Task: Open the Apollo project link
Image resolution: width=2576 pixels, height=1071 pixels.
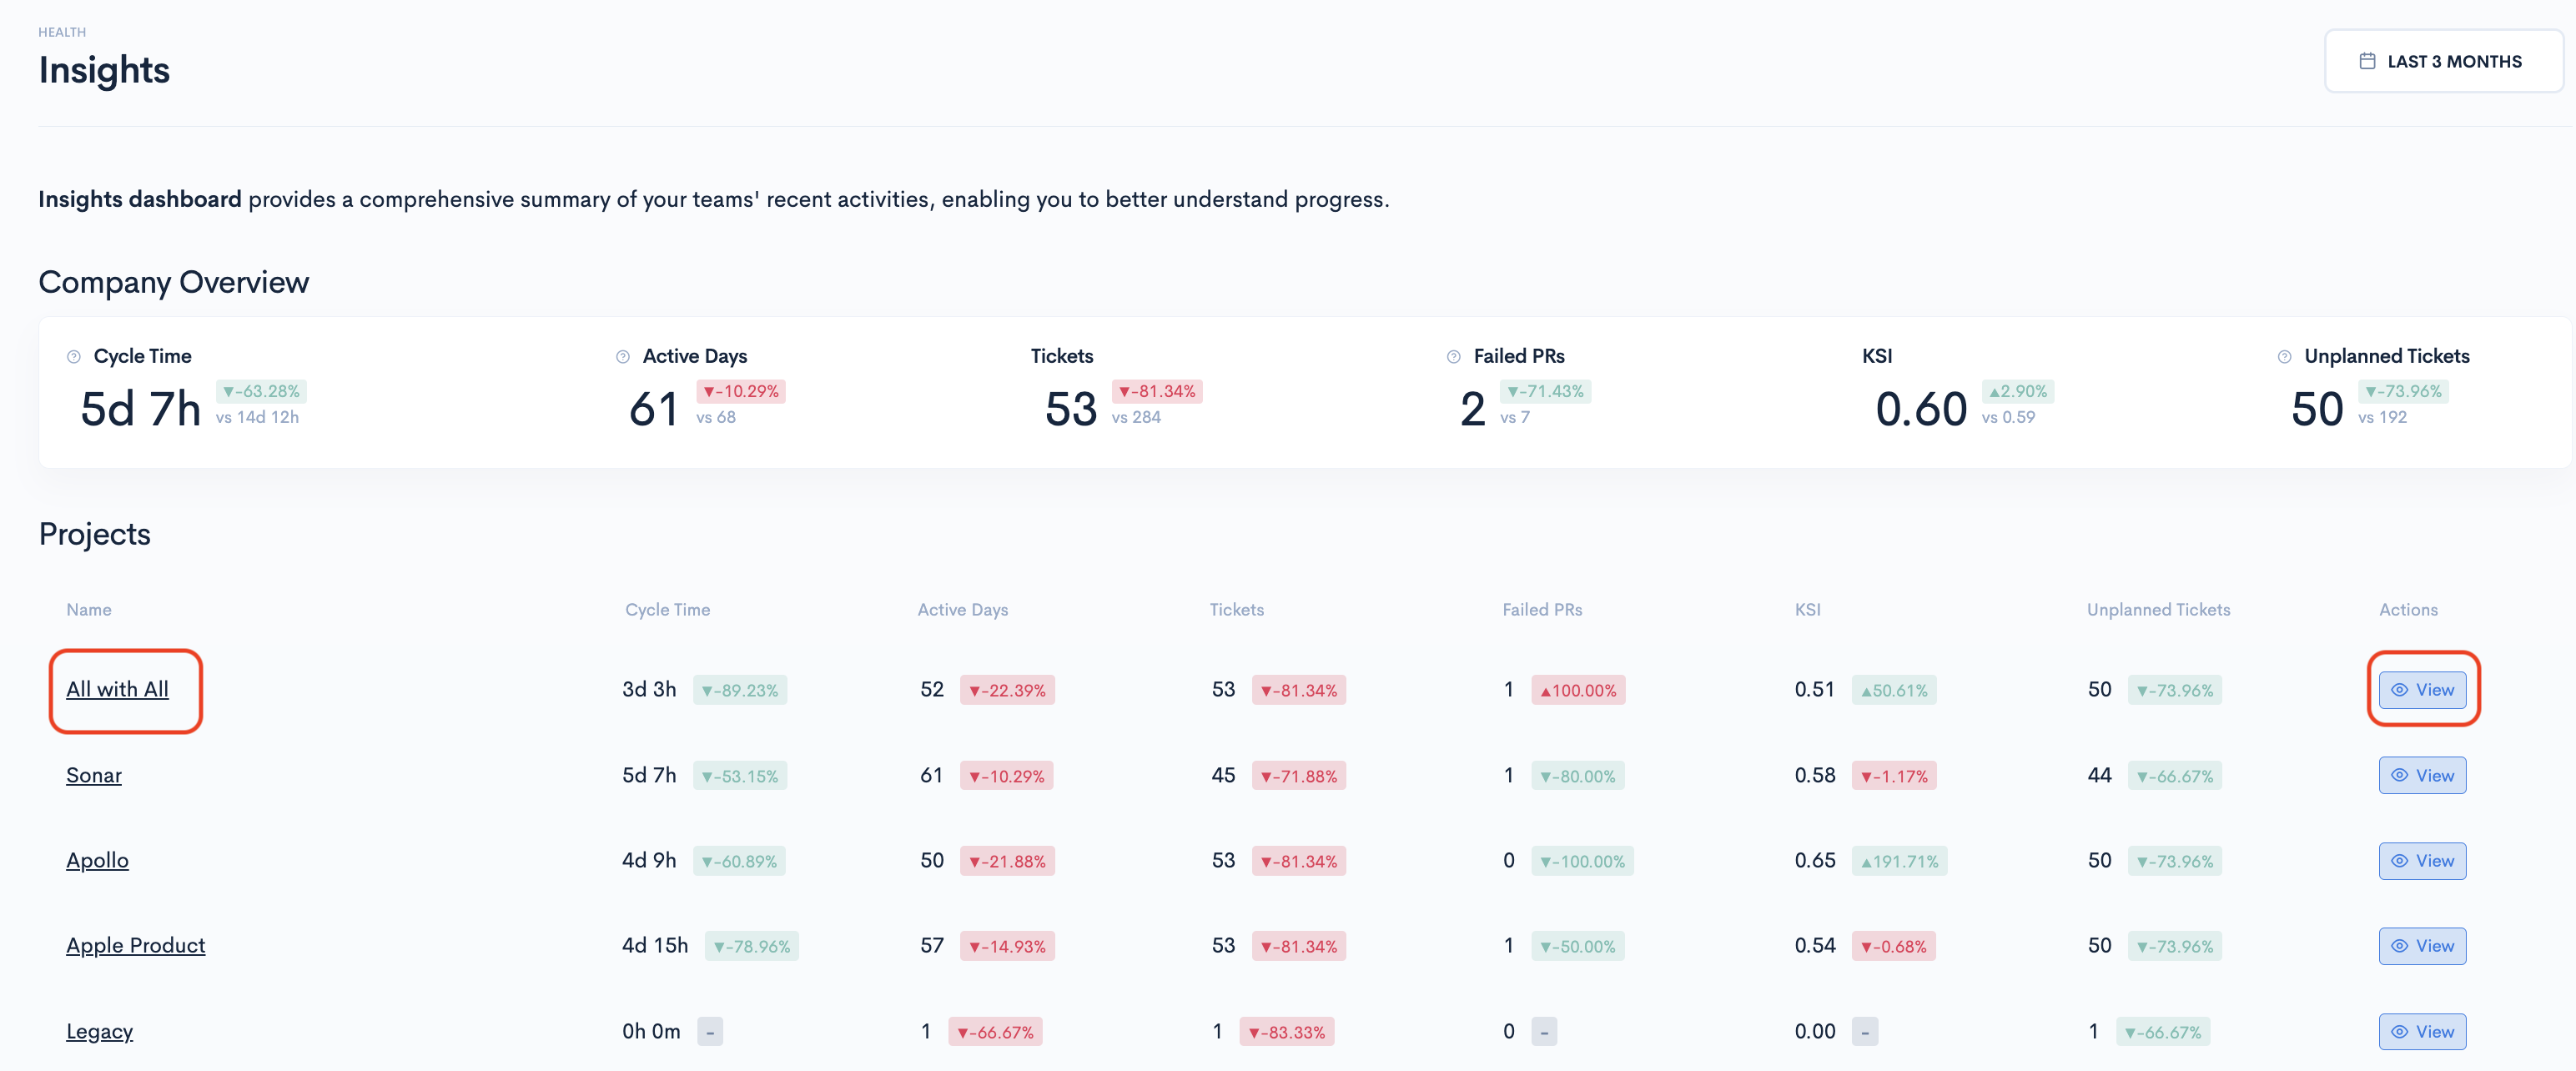Action: click(x=97, y=861)
